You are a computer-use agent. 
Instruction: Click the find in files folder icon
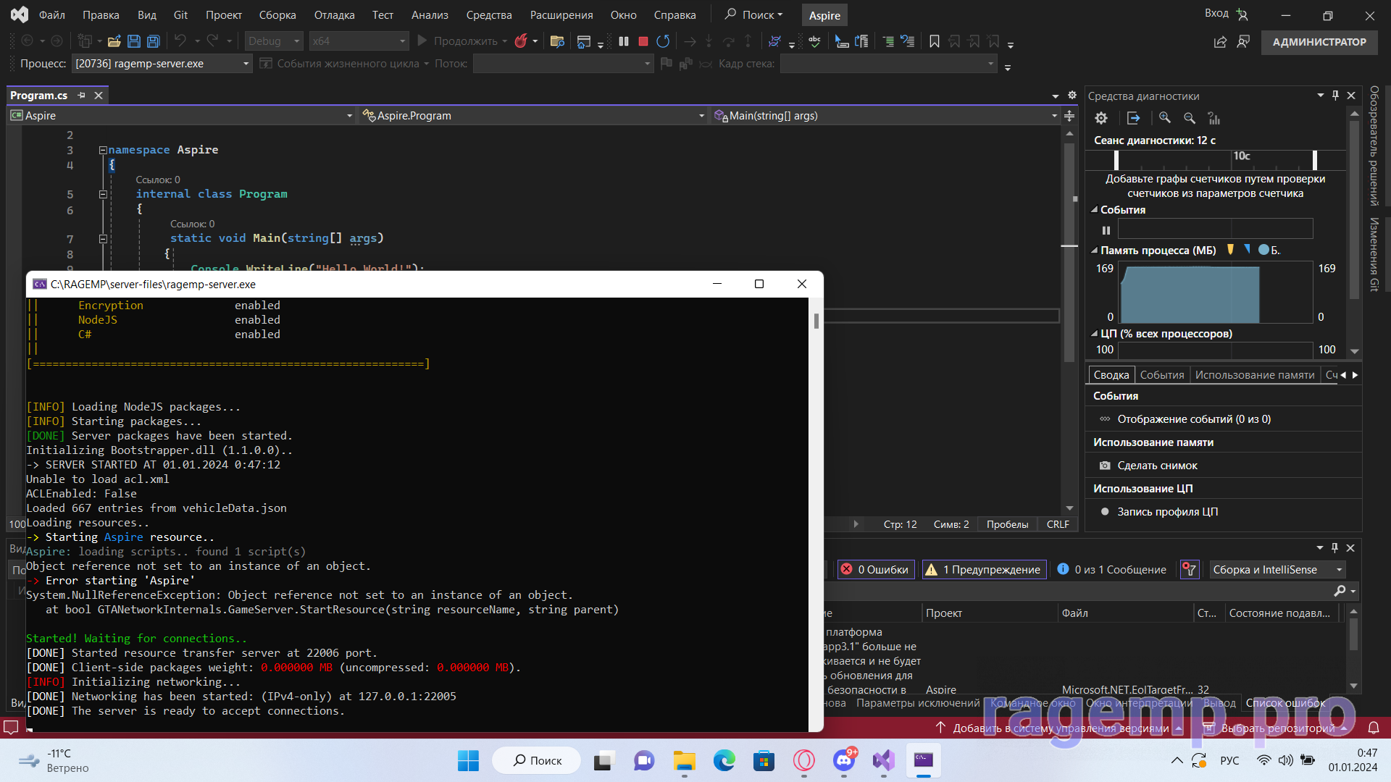click(557, 41)
